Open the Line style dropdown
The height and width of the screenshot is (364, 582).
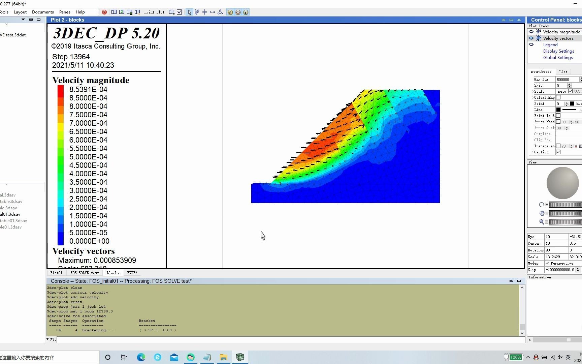580,110
